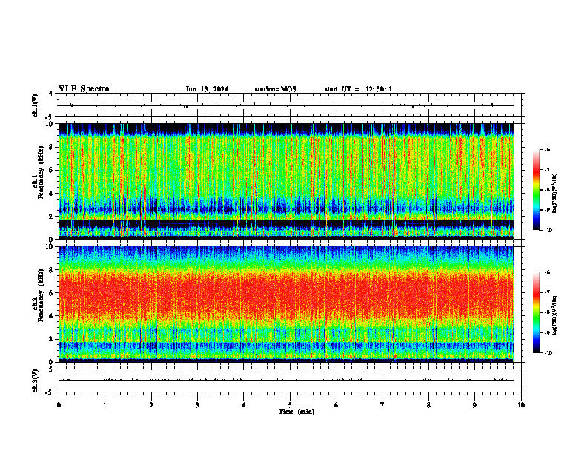Select the date text "Jan. 13, 2024"

(x=207, y=89)
